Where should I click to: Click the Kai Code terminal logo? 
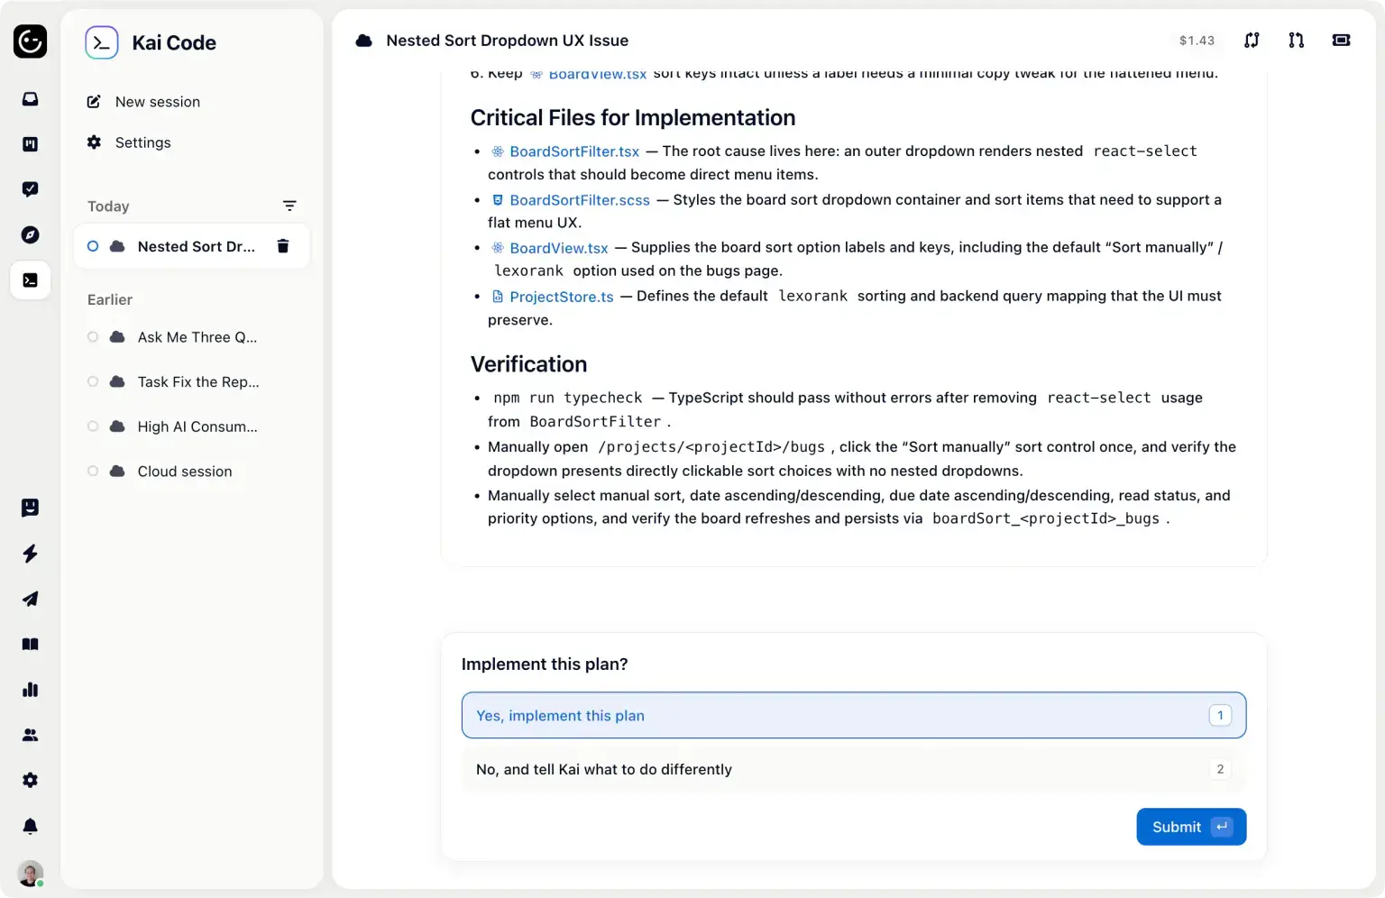pos(101,42)
